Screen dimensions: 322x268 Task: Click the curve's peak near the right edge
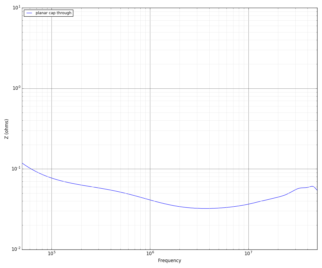tap(312, 186)
